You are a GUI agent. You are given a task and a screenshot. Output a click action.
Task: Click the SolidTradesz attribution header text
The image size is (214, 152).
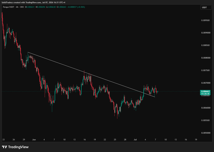pyautogui.click(x=33, y=3)
